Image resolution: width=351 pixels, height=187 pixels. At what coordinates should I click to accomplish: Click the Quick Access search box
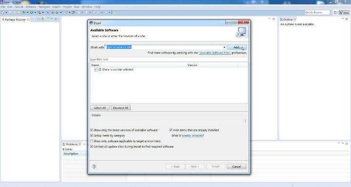pos(317,13)
